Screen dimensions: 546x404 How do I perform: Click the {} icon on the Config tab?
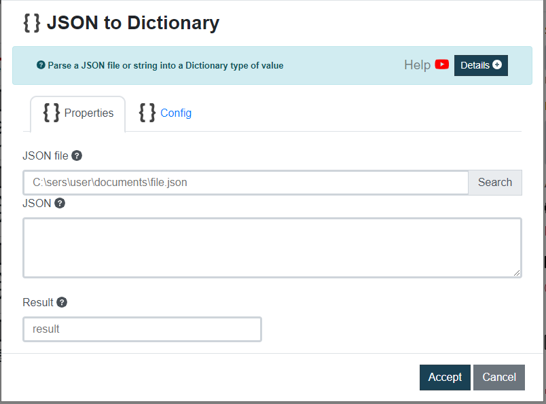(147, 113)
